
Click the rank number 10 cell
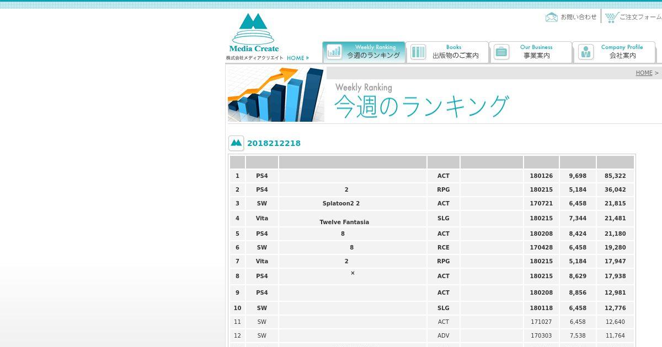[x=237, y=308]
